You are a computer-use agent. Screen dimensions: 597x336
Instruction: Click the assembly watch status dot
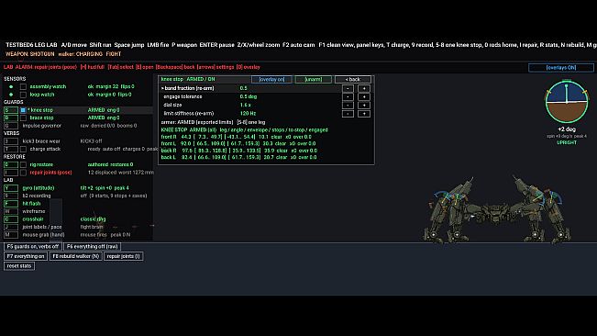(x=11, y=87)
